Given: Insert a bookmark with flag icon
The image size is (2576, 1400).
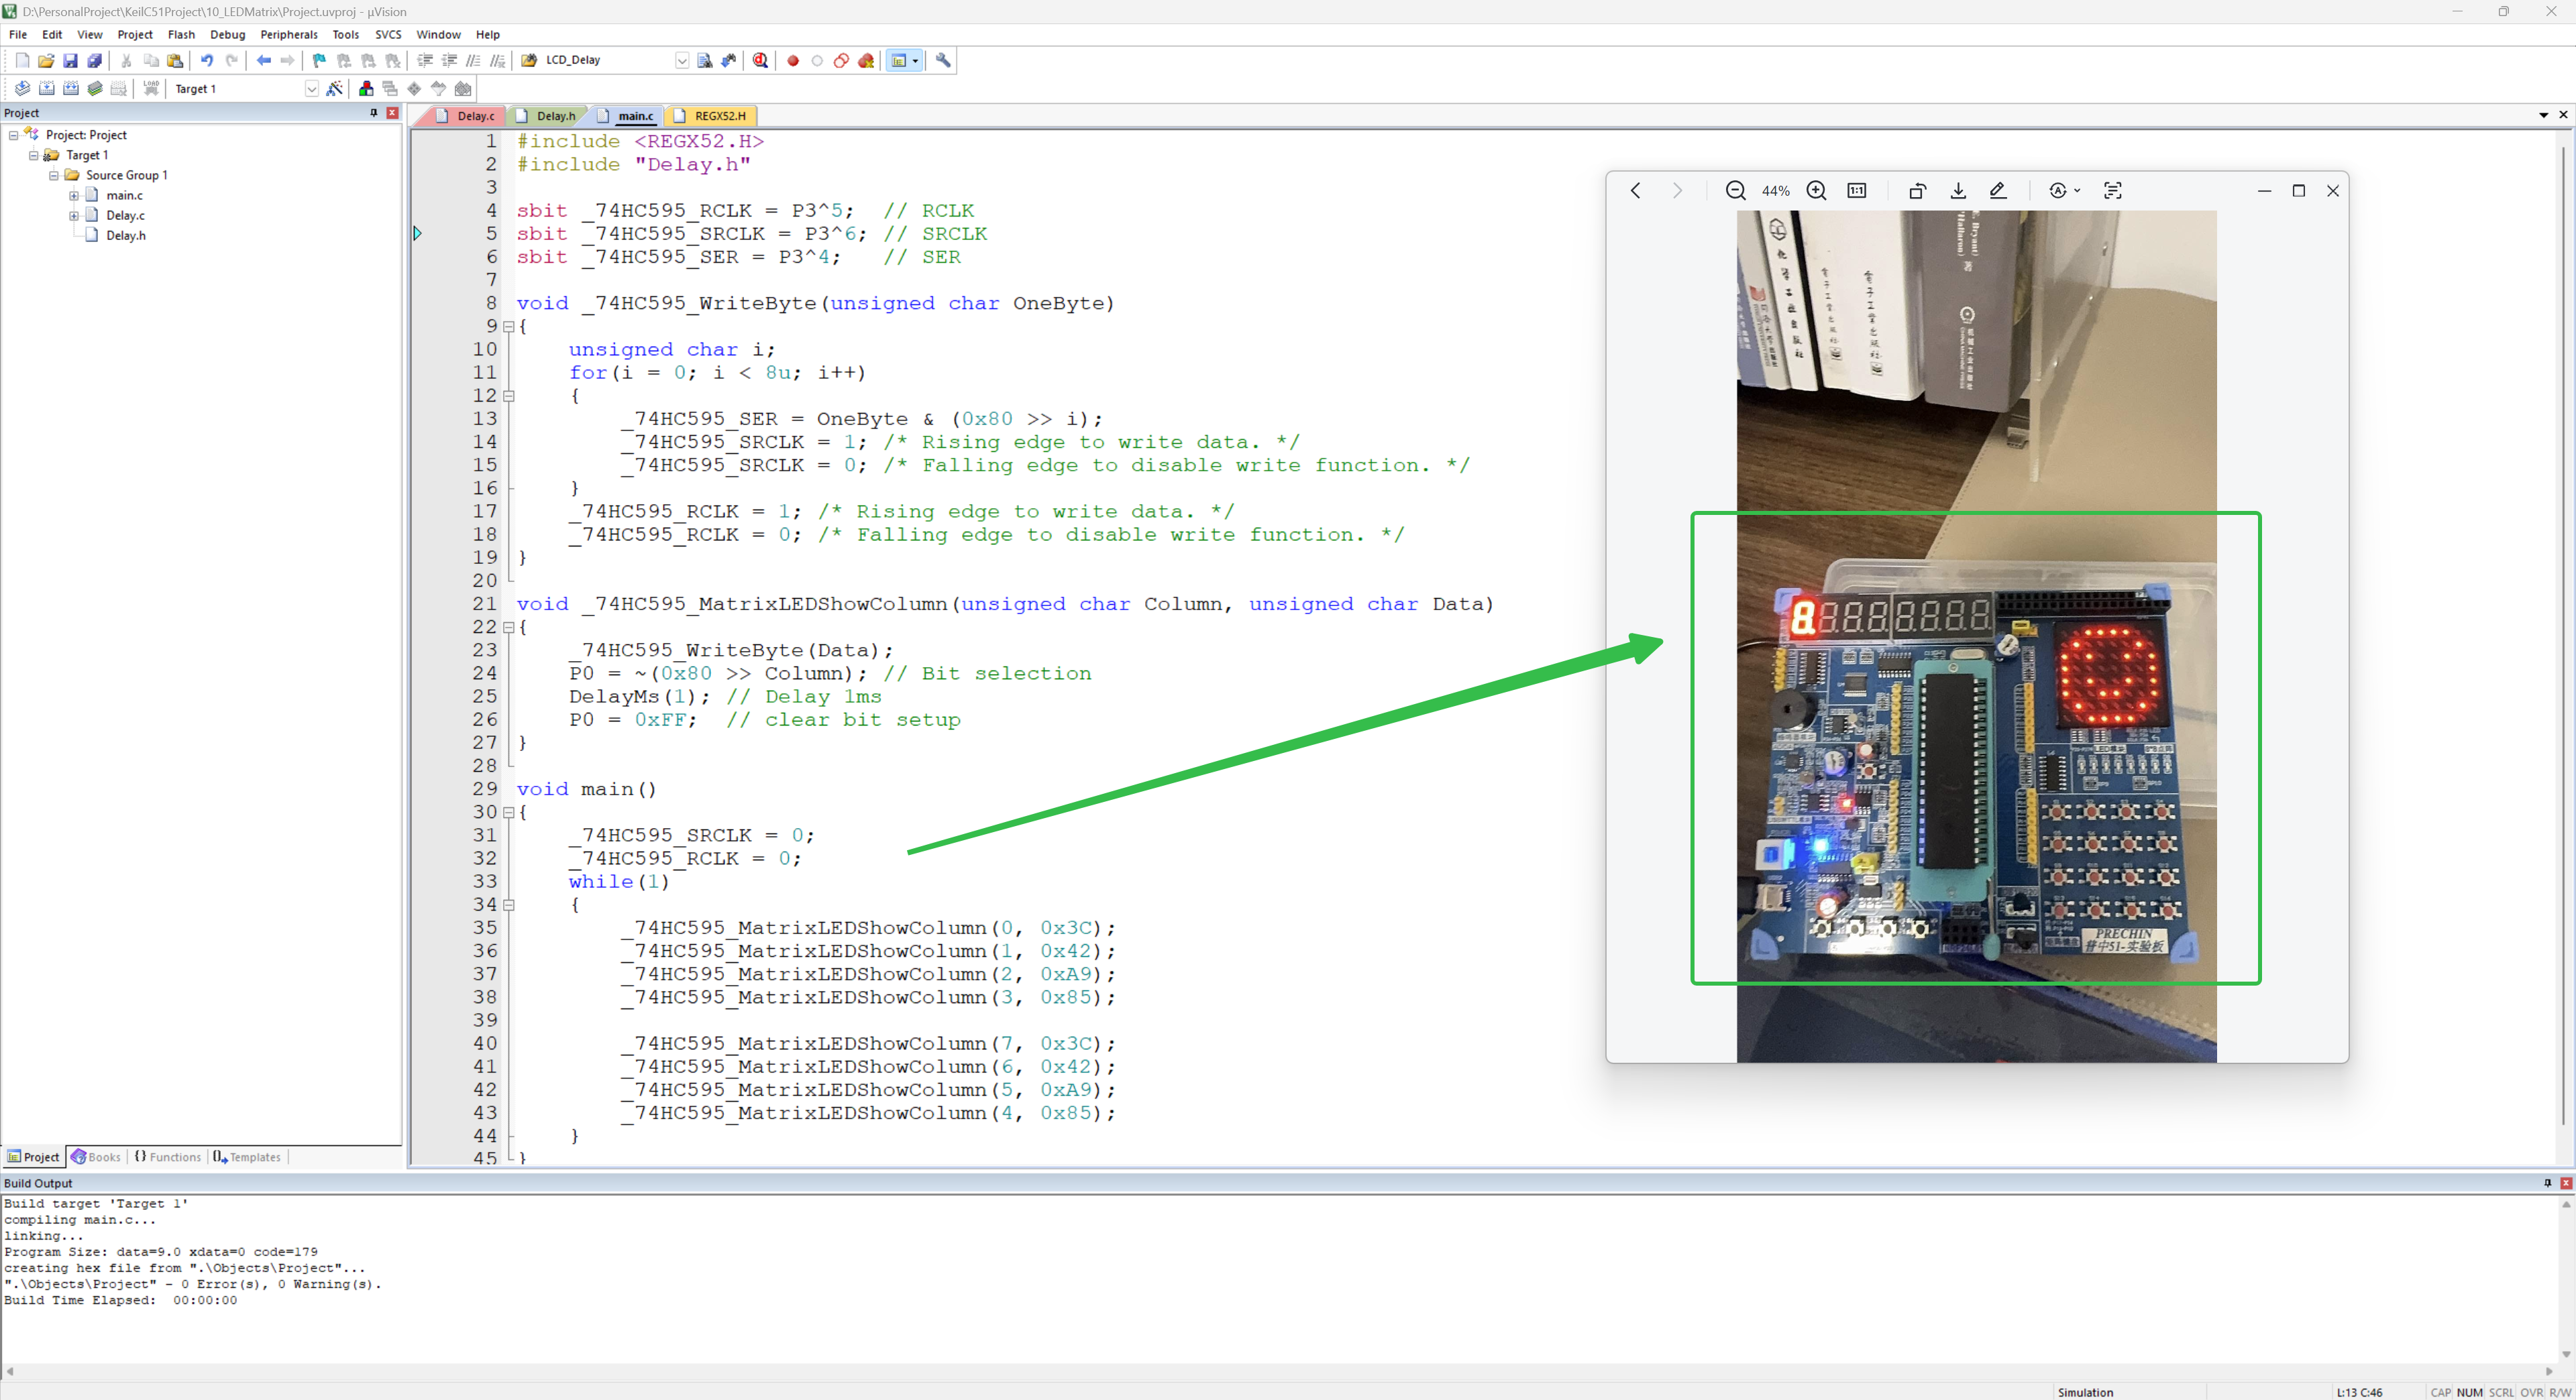Looking at the screenshot, I should coord(319,61).
